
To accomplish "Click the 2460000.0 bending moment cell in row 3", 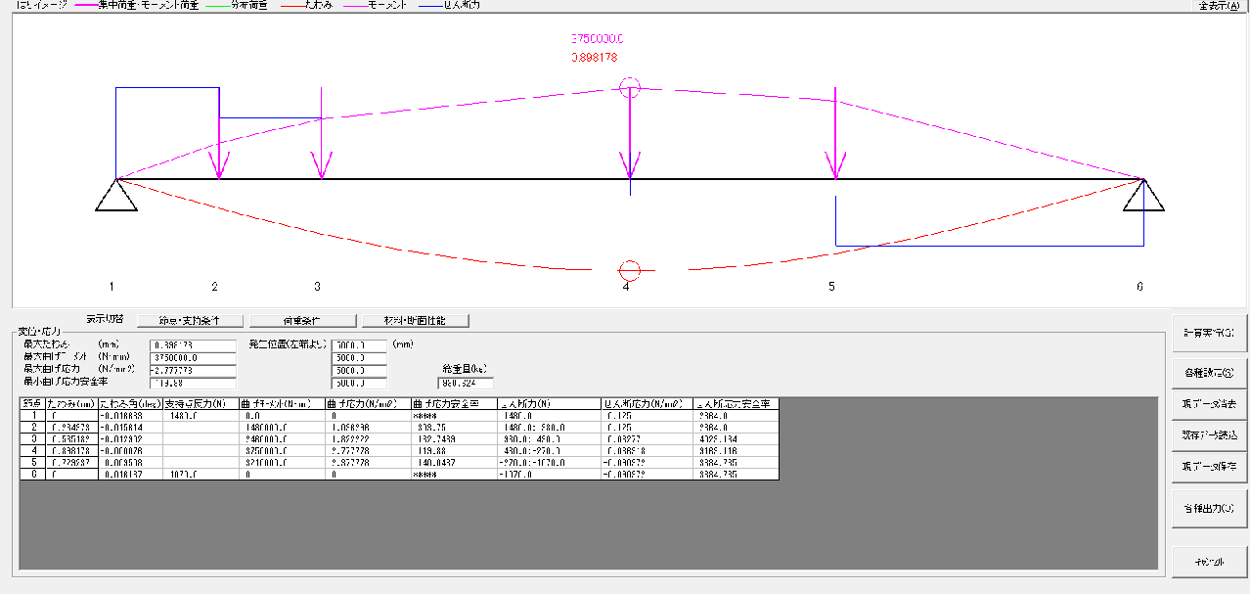I will [284, 438].
